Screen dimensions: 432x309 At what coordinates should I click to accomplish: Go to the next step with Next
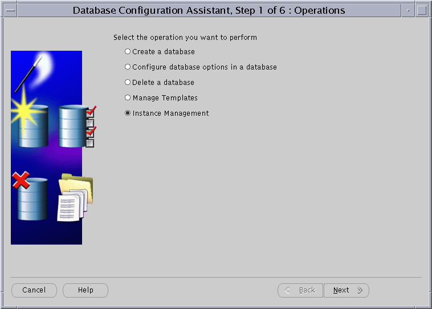[x=346, y=290]
